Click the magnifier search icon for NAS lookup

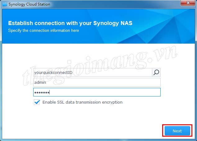click(x=156, y=72)
